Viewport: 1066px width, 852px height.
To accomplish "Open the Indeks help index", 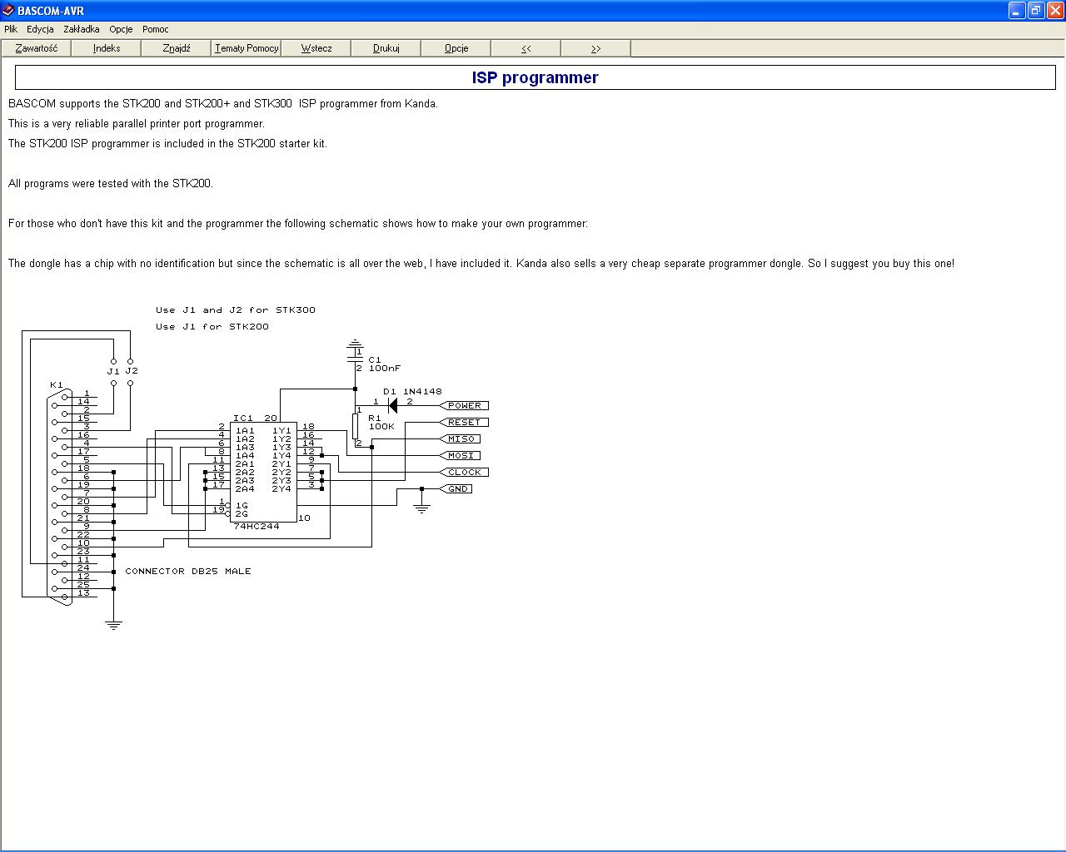I will (107, 48).
